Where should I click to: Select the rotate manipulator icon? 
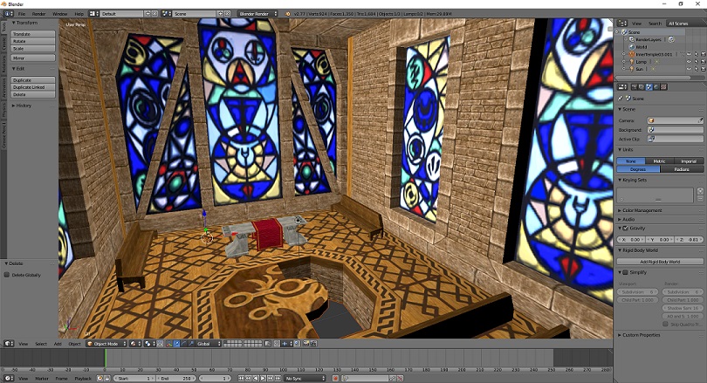(x=184, y=344)
